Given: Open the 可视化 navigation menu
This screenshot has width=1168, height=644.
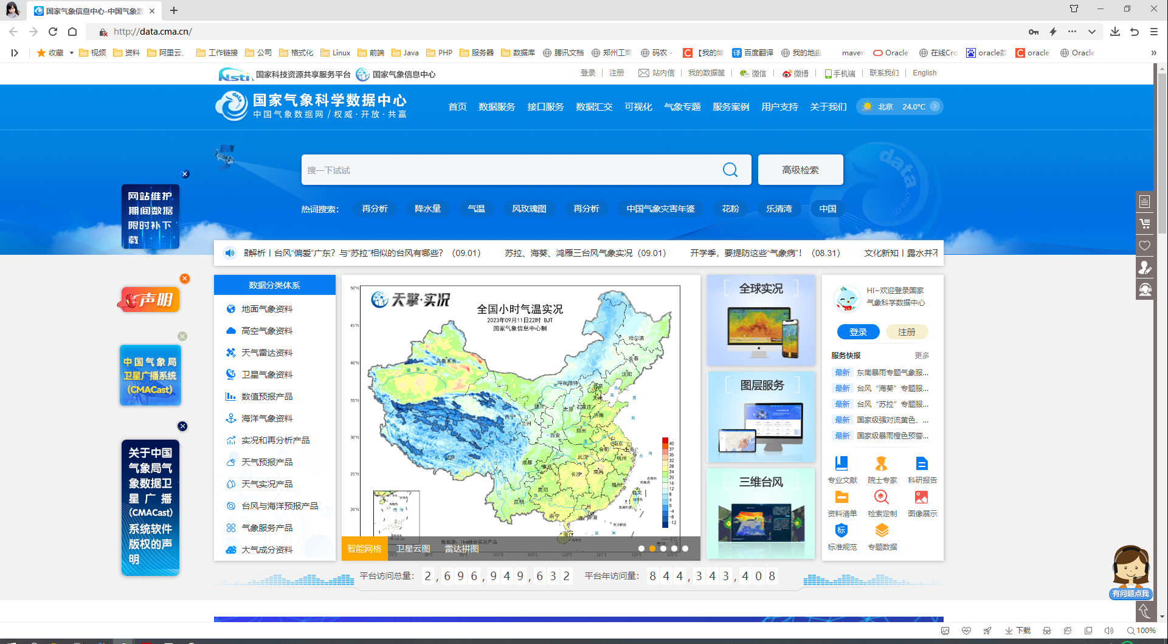Looking at the screenshot, I should (638, 107).
